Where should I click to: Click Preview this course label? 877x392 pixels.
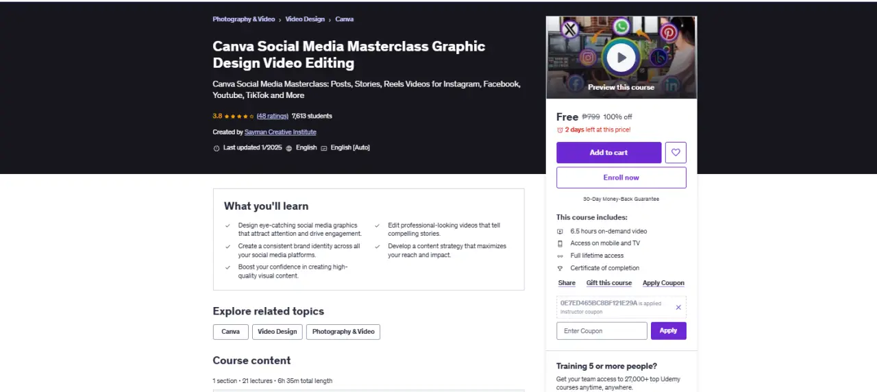coord(621,87)
